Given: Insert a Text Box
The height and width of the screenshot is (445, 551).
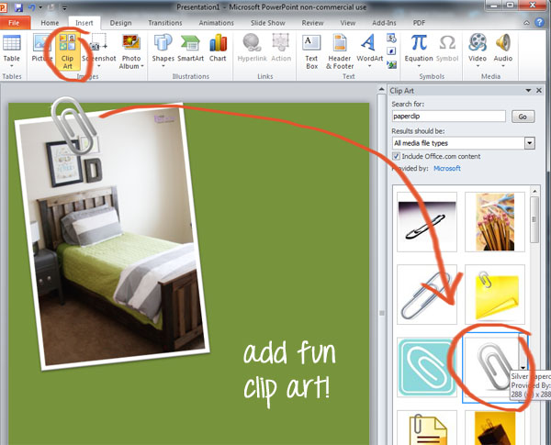Looking at the screenshot, I should click(x=311, y=51).
